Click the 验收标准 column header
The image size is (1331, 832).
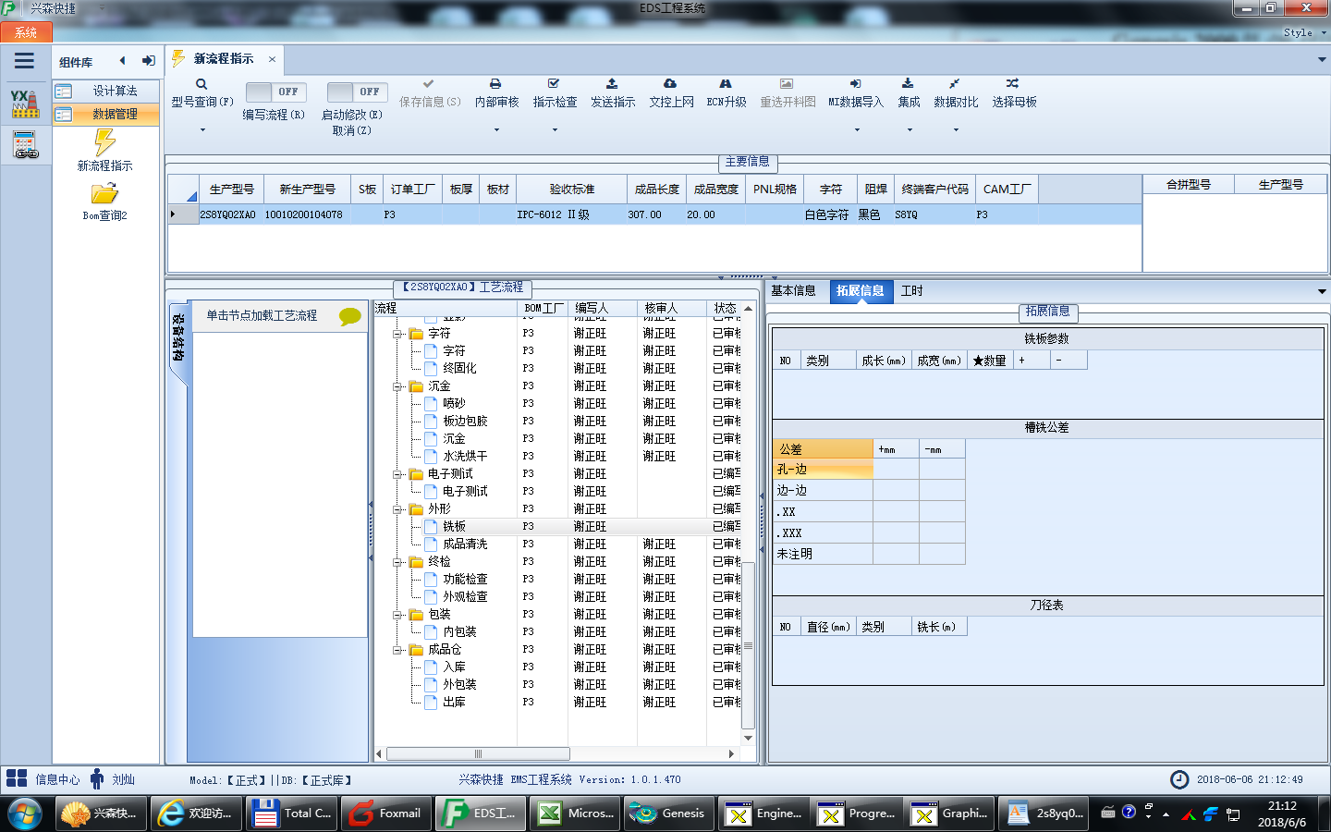pos(572,189)
